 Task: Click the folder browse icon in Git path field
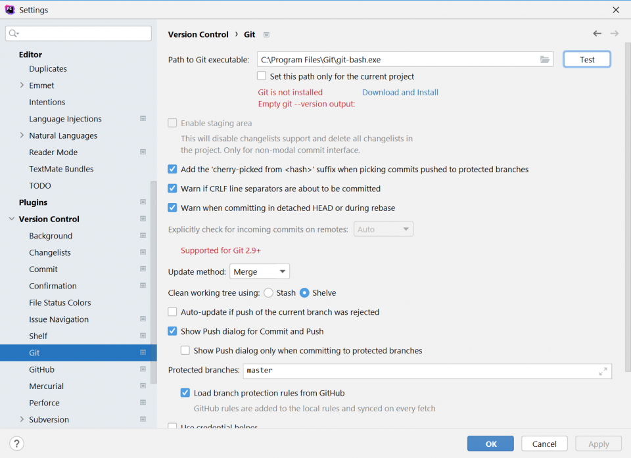click(x=544, y=60)
